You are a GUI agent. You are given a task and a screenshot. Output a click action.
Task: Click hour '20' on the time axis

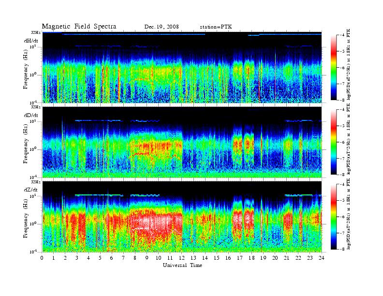pyautogui.click(x=275, y=258)
